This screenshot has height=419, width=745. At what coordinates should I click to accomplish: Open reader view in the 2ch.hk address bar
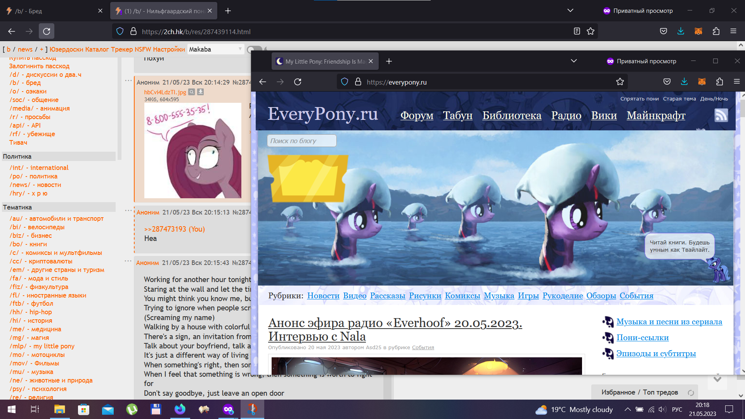click(577, 31)
